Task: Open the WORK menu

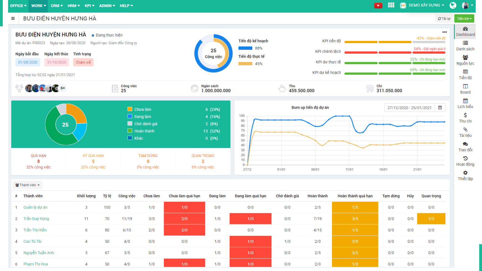Action: tap(39, 6)
